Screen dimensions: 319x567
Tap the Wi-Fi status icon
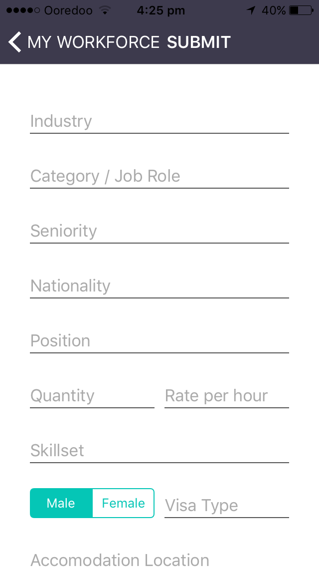point(105,10)
